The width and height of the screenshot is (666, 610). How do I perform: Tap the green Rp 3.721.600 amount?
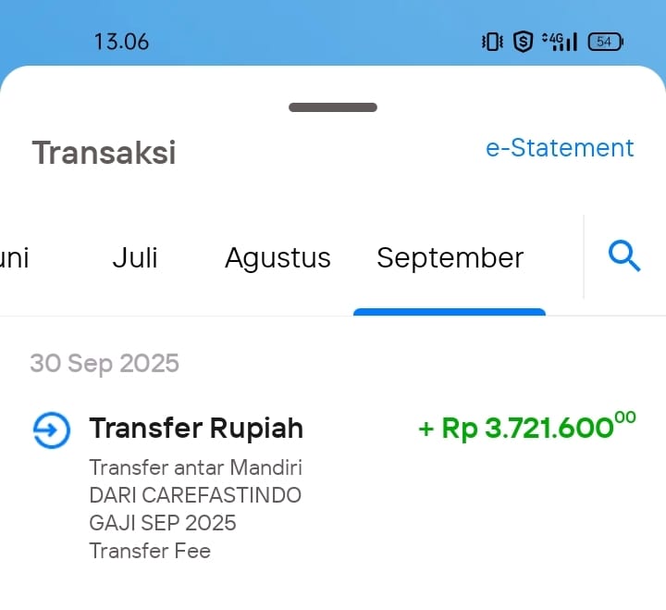click(527, 428)
